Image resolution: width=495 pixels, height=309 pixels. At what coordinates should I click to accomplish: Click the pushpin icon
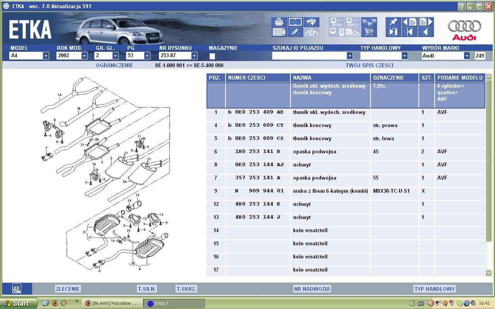click(393, 22)
